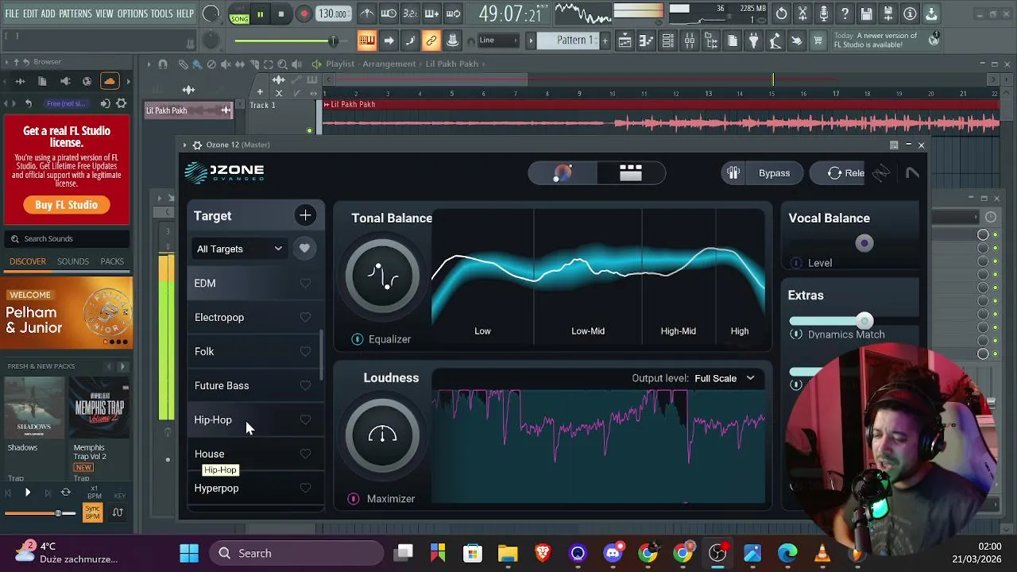
Task: Open the Channel Rack view icon
Action: 668,41
